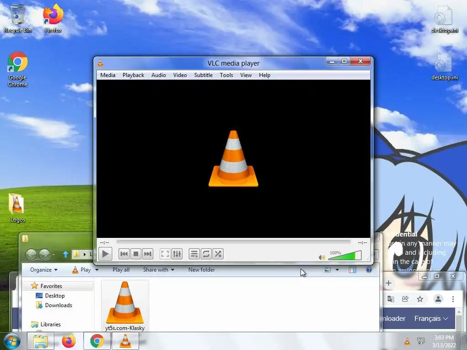Mute audio via VLC speaker icon
Viewport: 467px width, 350px height.
pyautogui.click(x=322, y=257)
